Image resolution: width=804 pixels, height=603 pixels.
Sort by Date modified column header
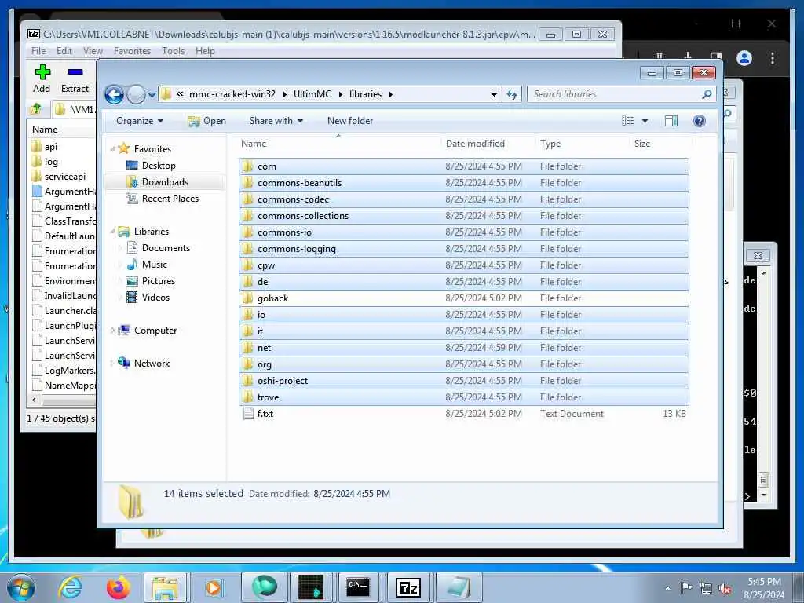(475, 144)
